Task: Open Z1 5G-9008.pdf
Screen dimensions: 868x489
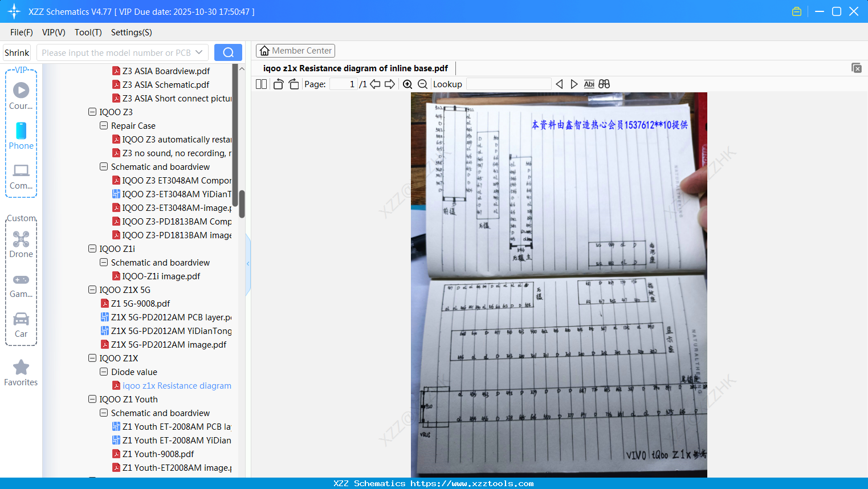Action: tap(135, 304)
